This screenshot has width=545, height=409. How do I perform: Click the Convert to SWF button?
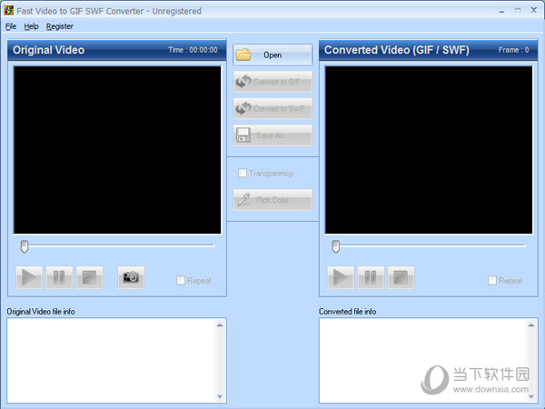point(272,108)
